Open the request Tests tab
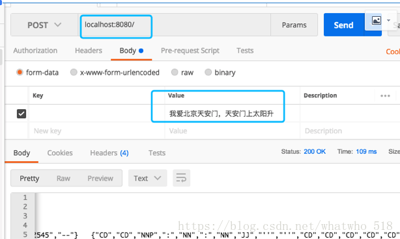Screen dimensions: 400x239 point(245,51)
